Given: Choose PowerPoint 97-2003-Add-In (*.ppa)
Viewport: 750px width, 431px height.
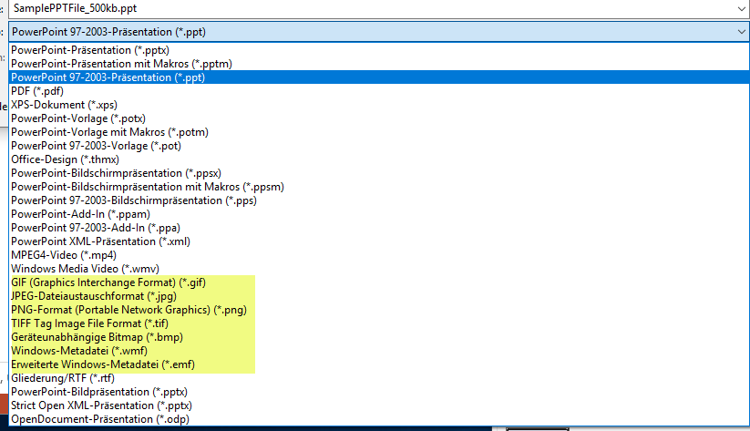Looking at the screenshot, I should pos(379,228).
